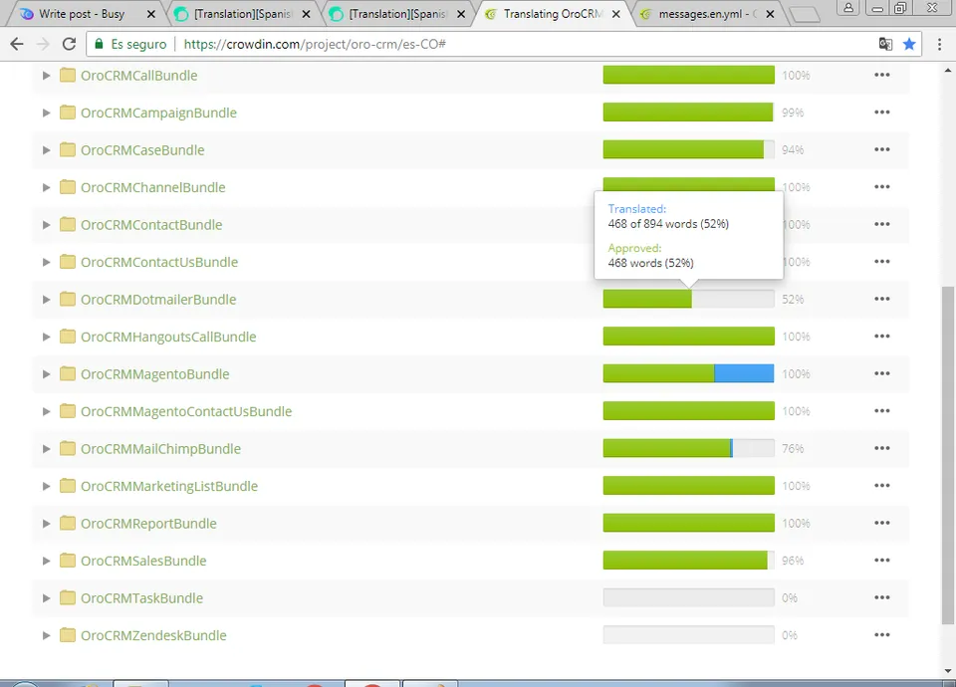Click the OroCRMMagentoBundle green-blue progress bar
The image size is (956, 687).
click(x=689, y=373)
